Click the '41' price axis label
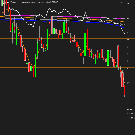 [128, 32]
